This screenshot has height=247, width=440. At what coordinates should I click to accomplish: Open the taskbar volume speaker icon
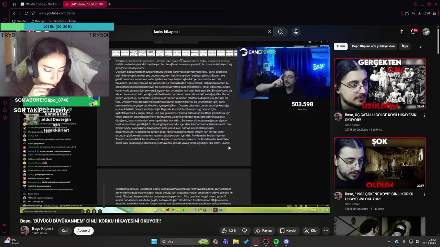point(417,242)
